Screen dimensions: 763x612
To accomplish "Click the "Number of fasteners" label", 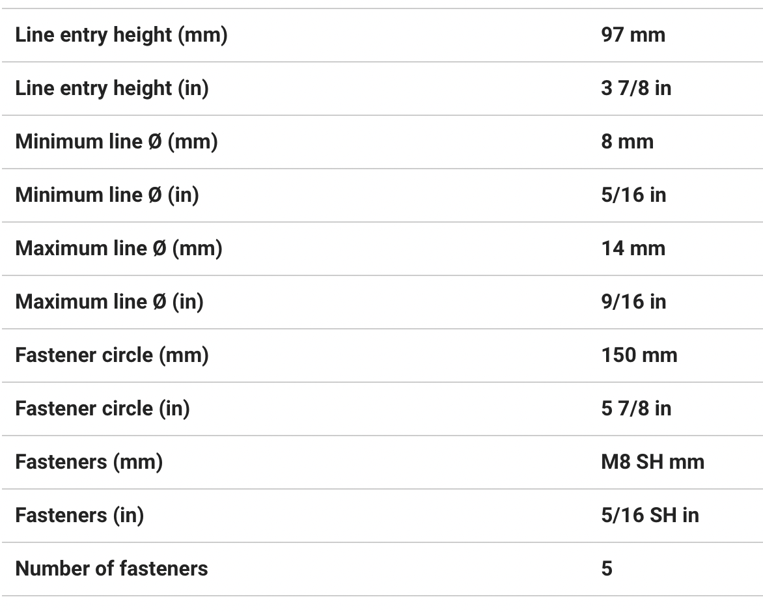I will click(111, 569).
